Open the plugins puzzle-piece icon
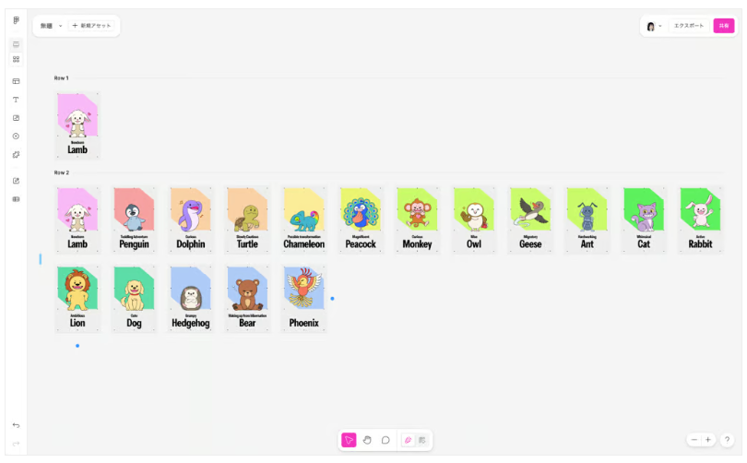 (x=17, y=155)
